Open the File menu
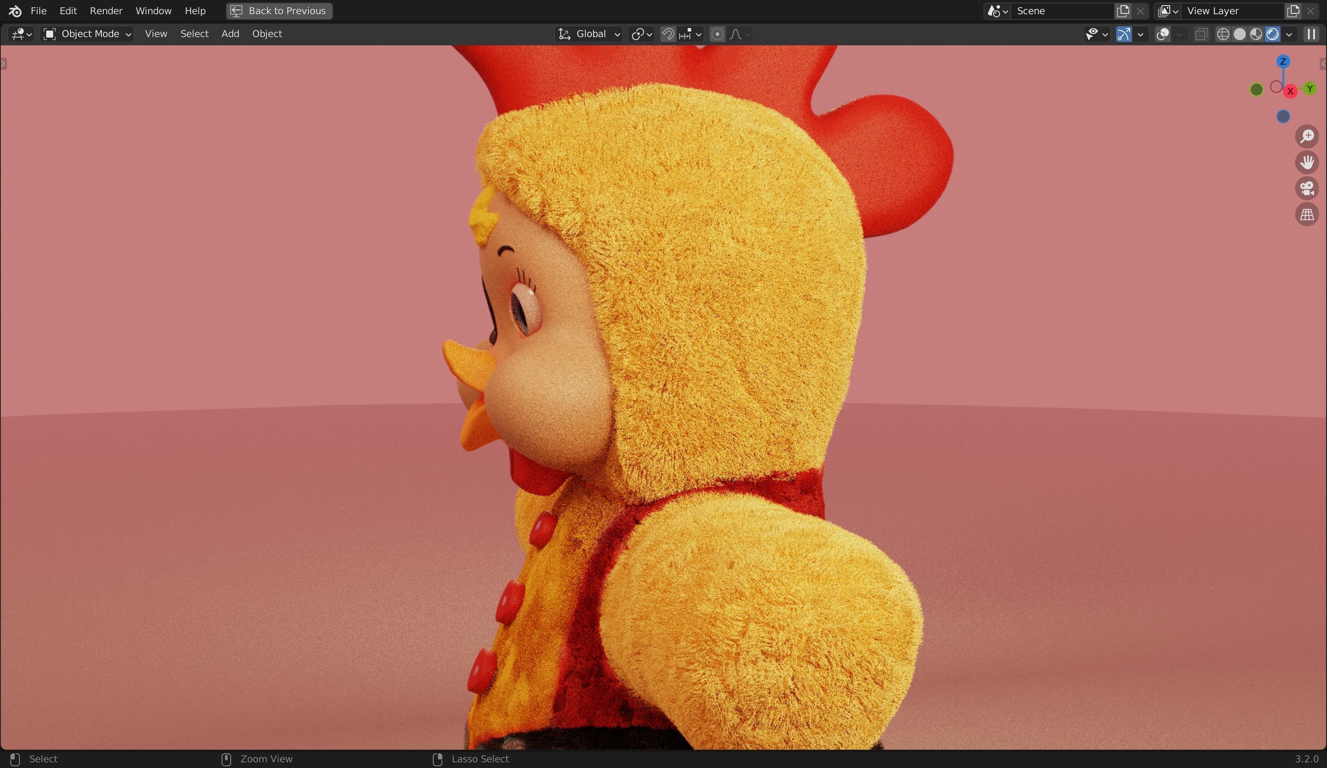This screenshot has height=768, width=1327. 38,10
